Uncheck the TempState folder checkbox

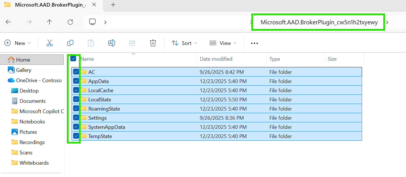(76, 136)
